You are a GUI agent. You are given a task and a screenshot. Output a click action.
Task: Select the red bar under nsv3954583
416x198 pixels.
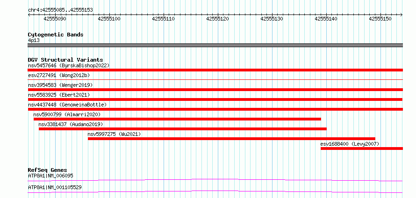215,90
